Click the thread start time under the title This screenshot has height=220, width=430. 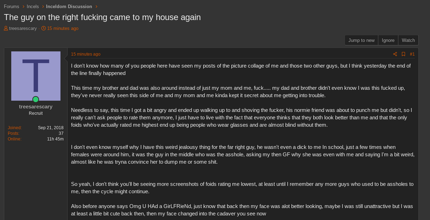[63, 28]
